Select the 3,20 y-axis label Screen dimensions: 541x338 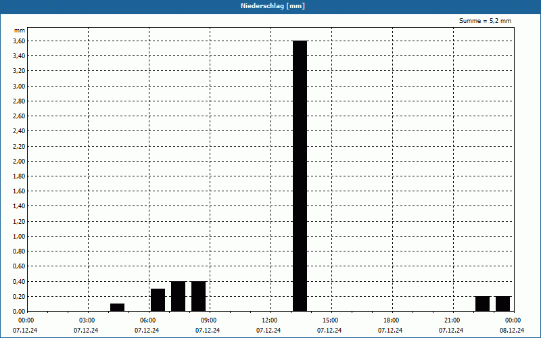pos(19,71)
